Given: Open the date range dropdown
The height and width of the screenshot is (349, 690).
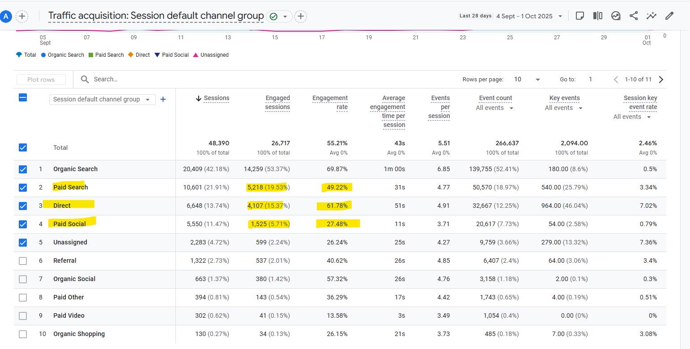Looking at the screenshot, I should point(560,16).
